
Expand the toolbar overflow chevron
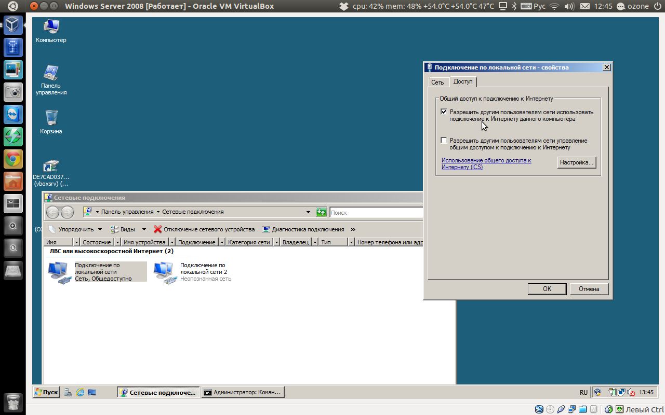tap(353, 229)
